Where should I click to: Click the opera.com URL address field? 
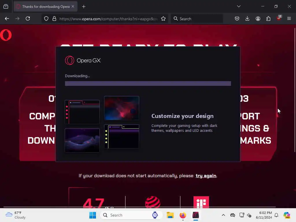tap(108, 19)
